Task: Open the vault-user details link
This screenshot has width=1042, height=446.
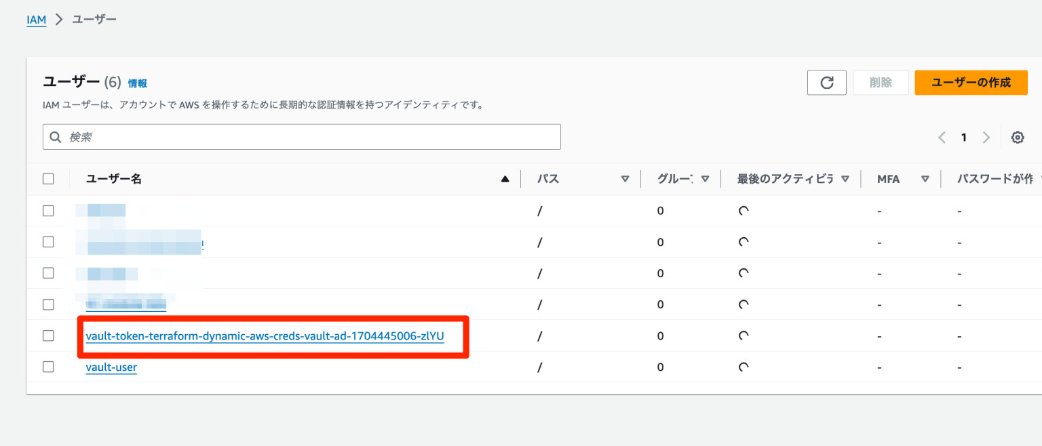Action: (111, 367)
